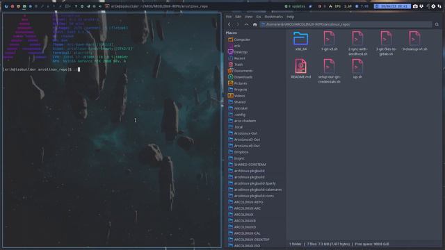Open the Dropbox bookmark
The image size is (445, 250).
coord(238,152)
